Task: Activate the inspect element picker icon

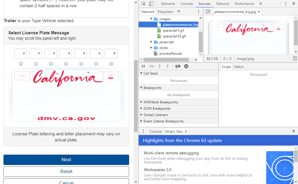Action: point(144,4)
